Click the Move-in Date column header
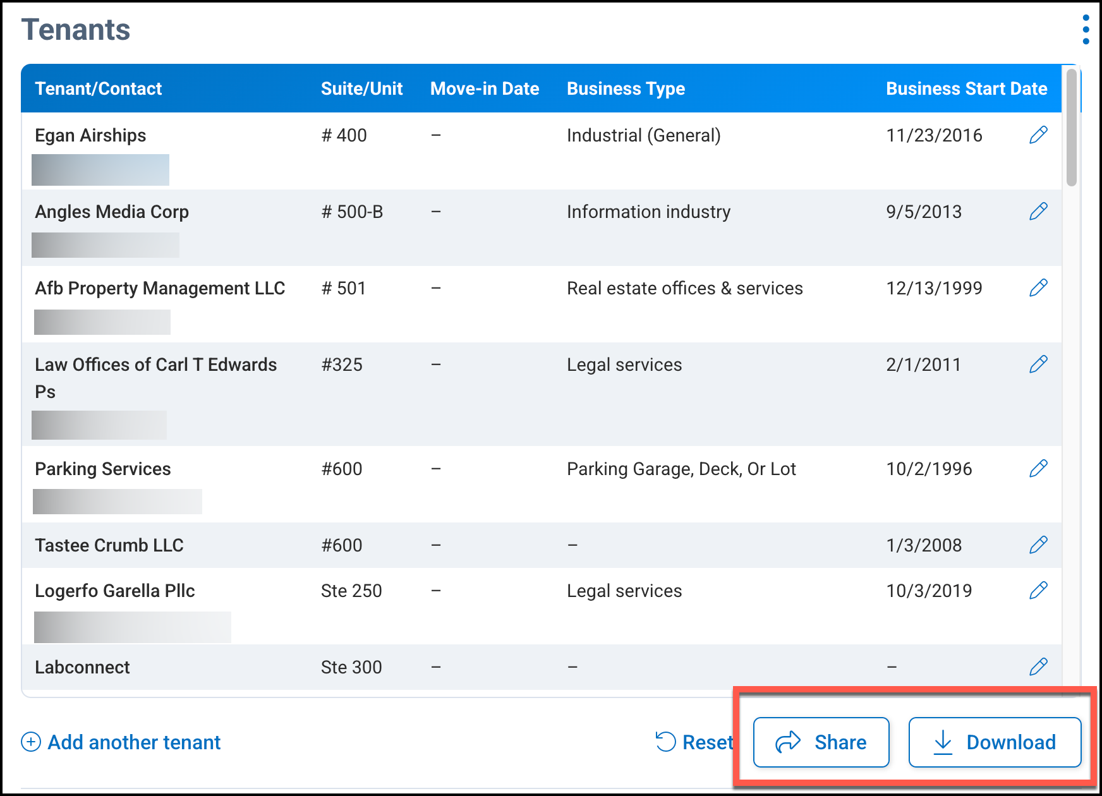1102x796 pixels. [x=485, y=88]
